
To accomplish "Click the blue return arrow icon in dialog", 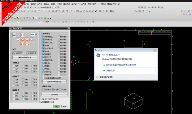I will pyautogui.click(x=15, y=35).
